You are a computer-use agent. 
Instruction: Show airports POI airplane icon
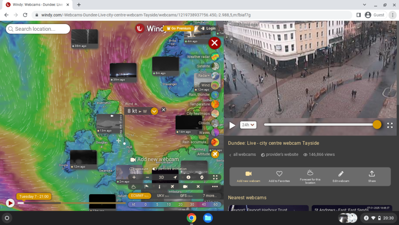click(172, 187)
